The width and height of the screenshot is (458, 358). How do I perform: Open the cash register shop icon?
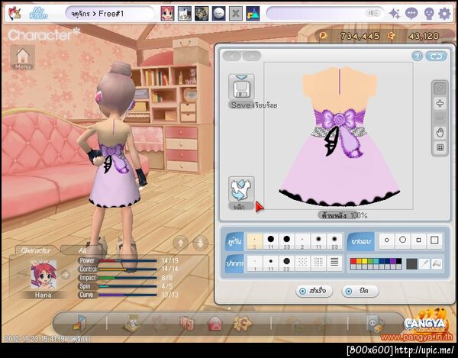pos(132,323)
